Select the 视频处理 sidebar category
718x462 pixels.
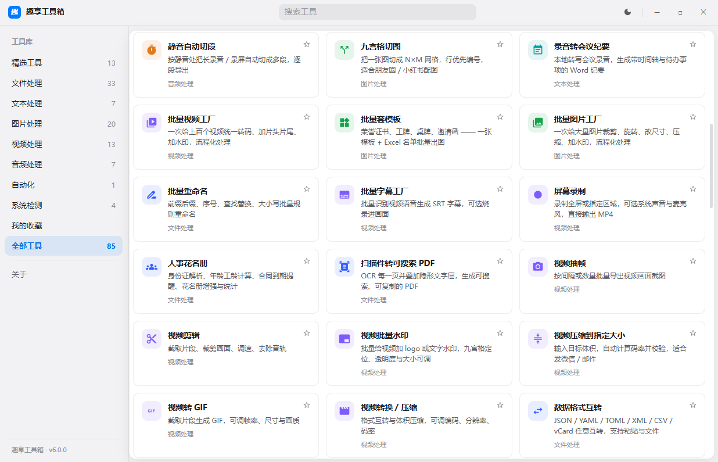coord(64,144)
